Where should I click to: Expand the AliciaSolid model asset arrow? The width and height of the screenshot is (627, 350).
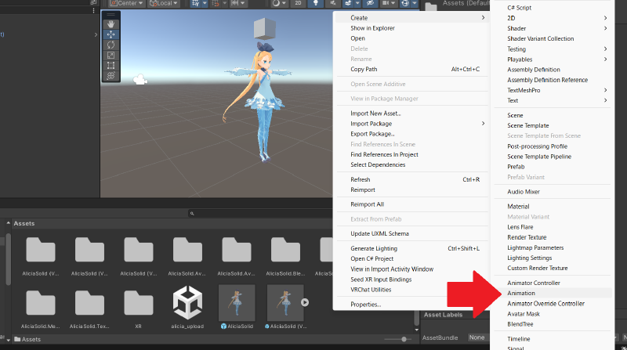305,301
